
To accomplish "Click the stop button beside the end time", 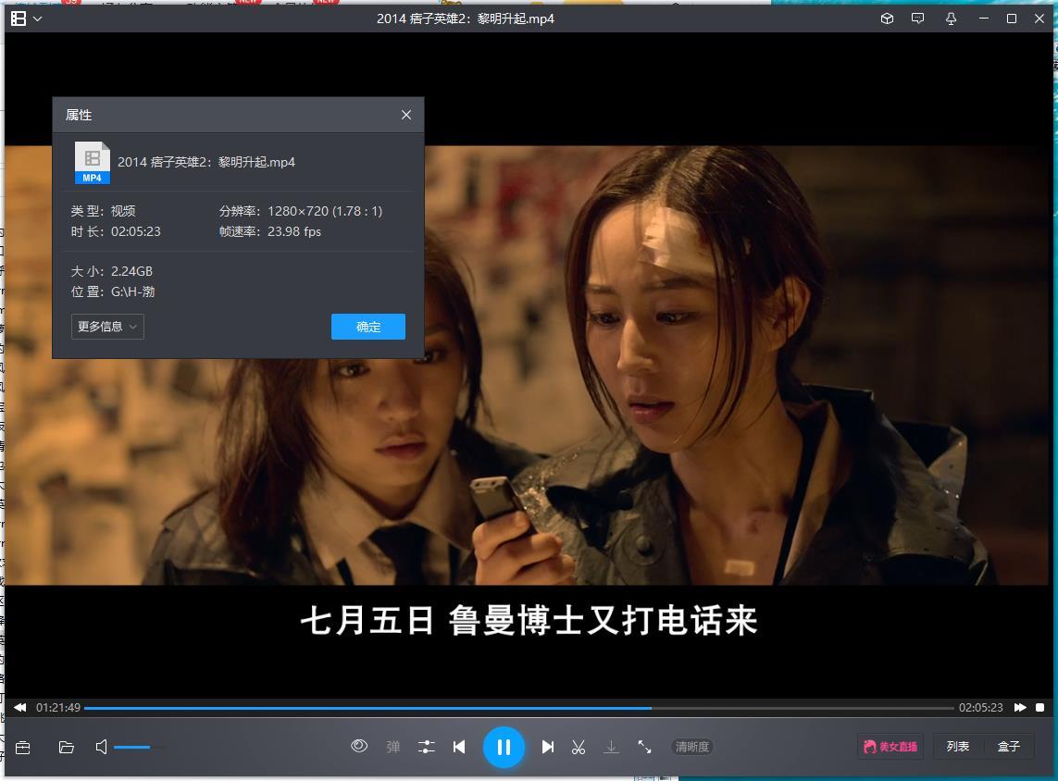I will click(x=1040, y=708).
